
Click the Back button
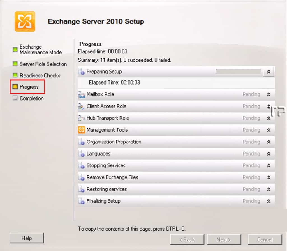187,239
